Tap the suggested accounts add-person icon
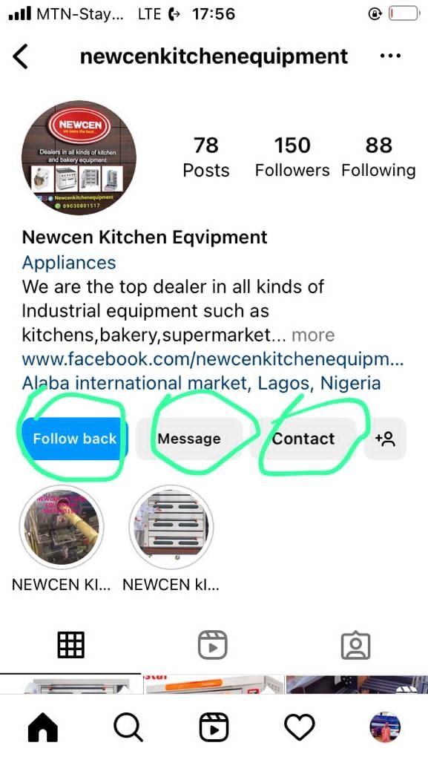 385,439
